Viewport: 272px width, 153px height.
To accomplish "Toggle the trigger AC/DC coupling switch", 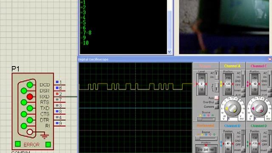I will click(x=216, y=75).
